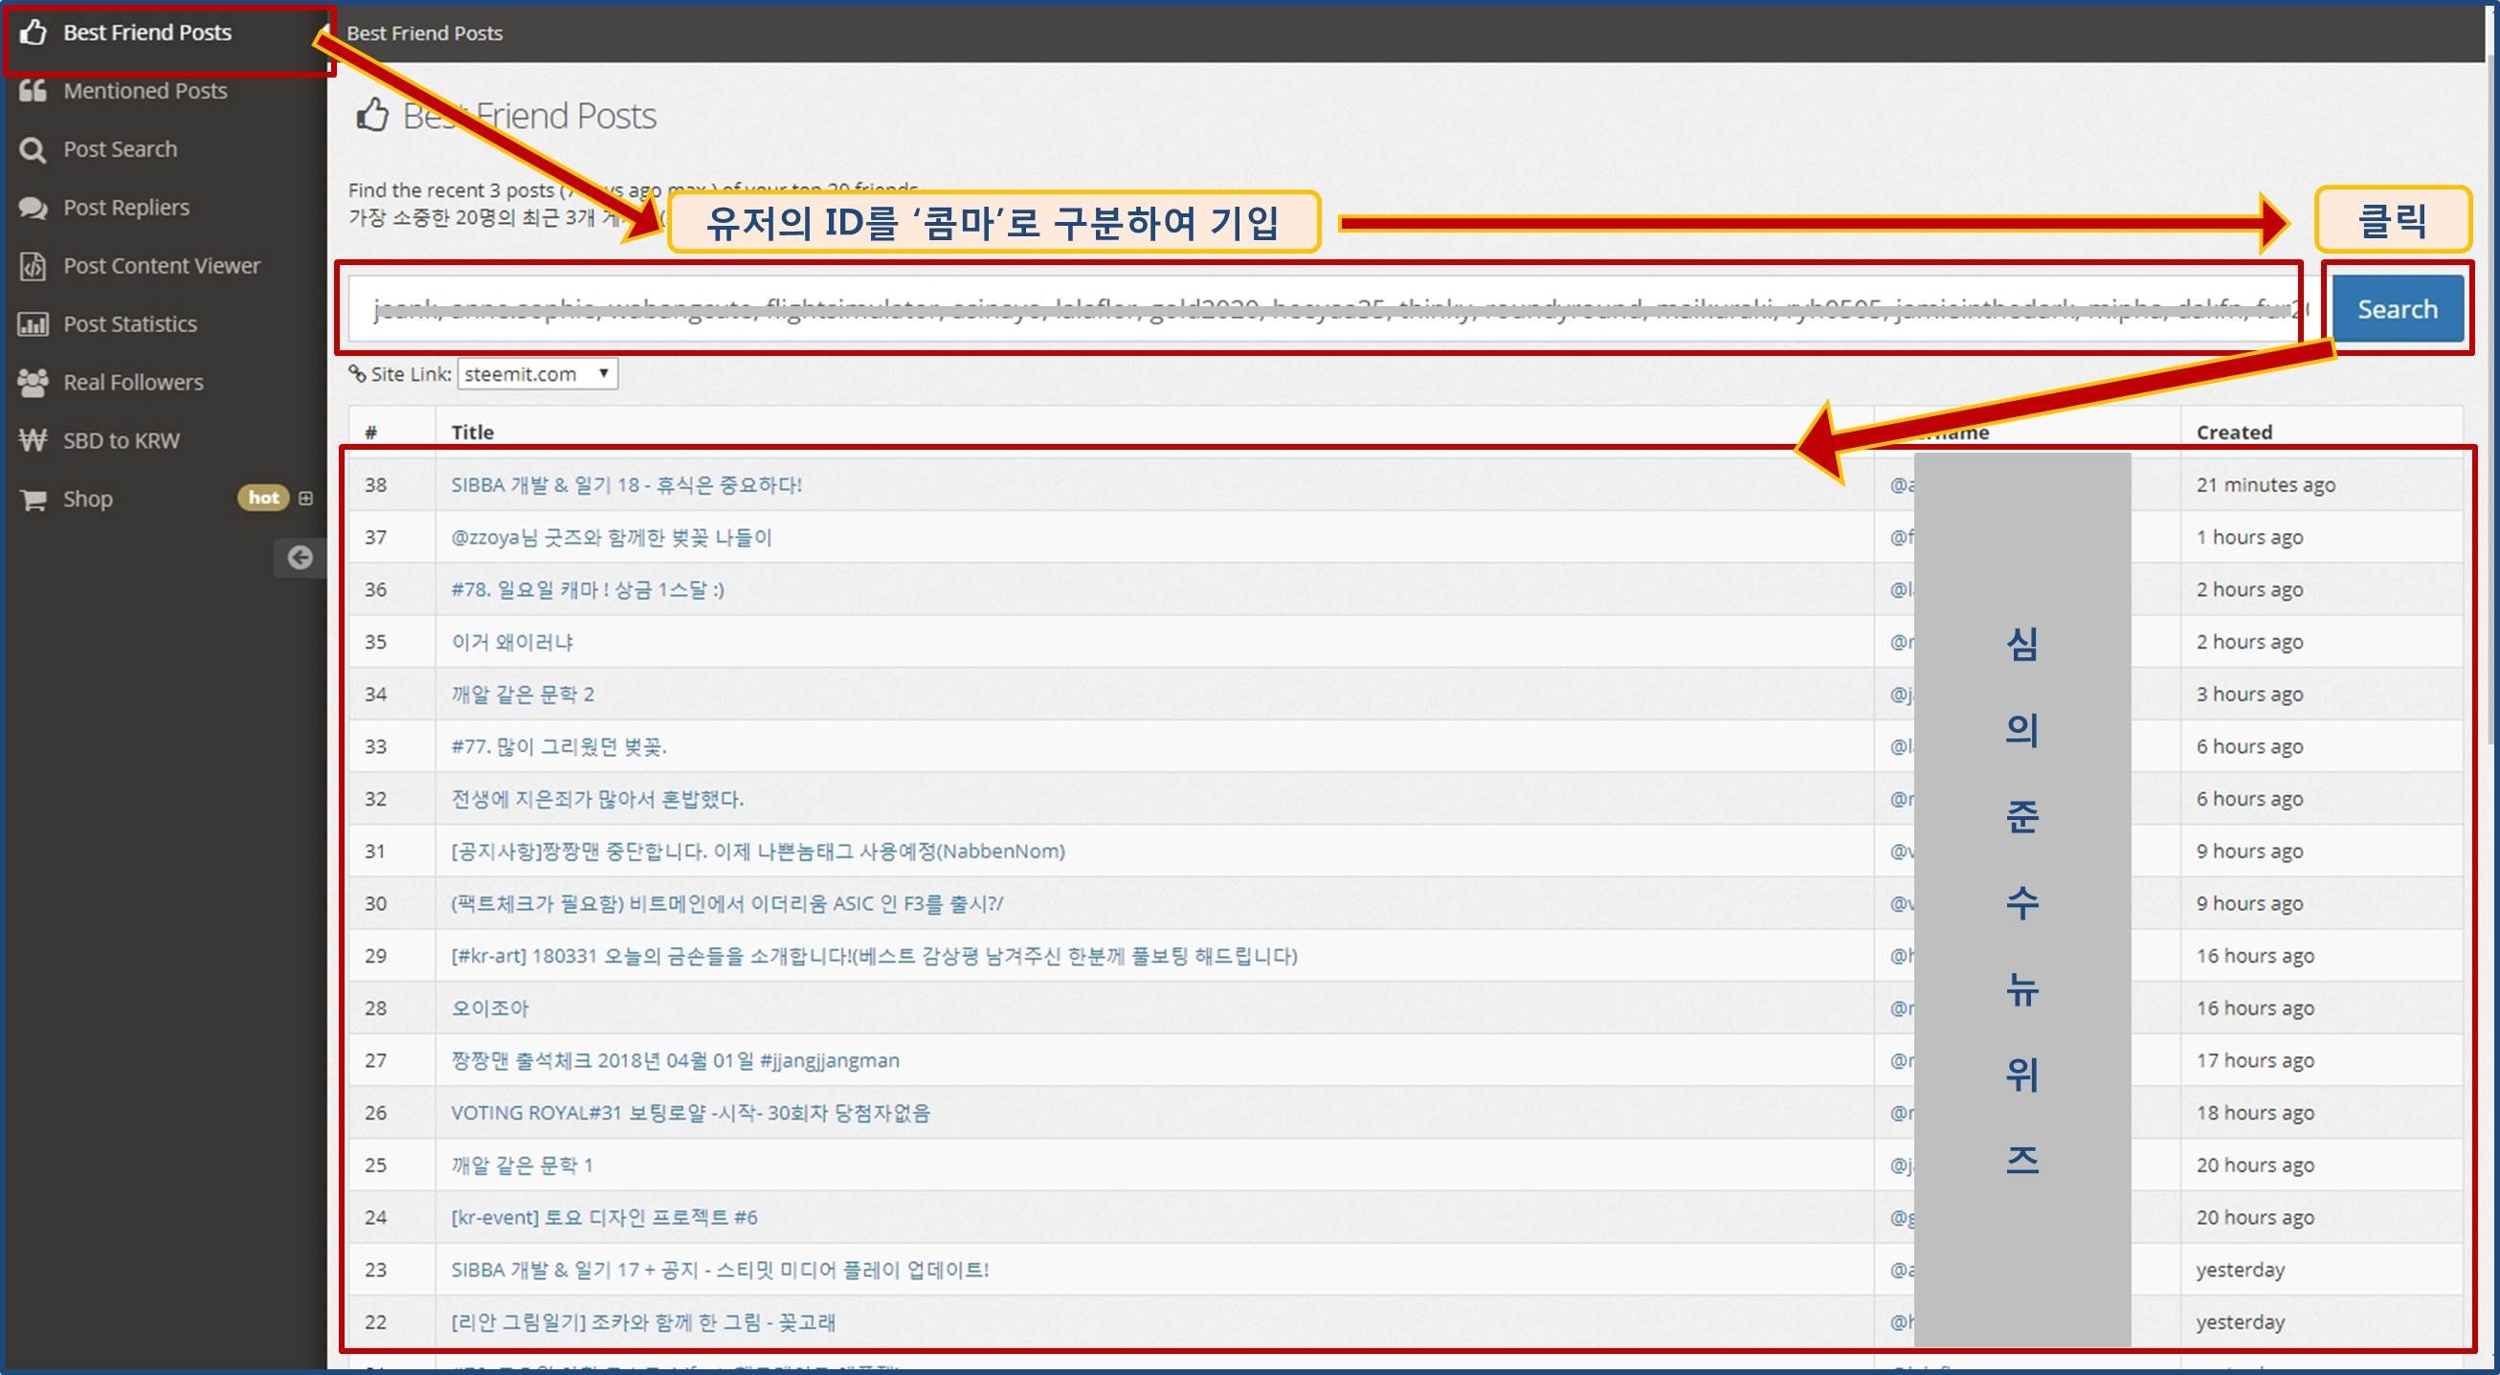
Task: Open post '[#kr-art] 180331 오늘의 금손들을 소개합니다'
Action: tap(874, 956)
